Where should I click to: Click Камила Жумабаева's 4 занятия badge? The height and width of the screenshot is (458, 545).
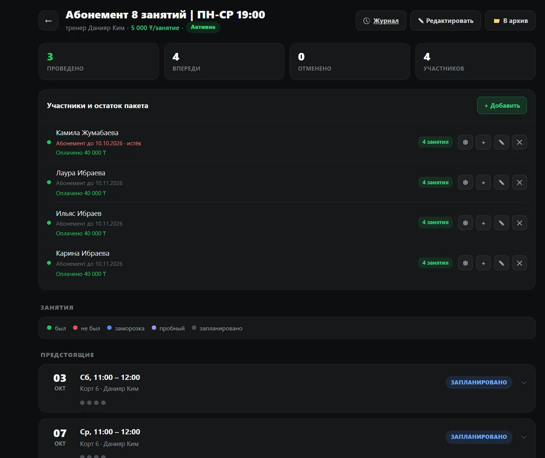435,142
